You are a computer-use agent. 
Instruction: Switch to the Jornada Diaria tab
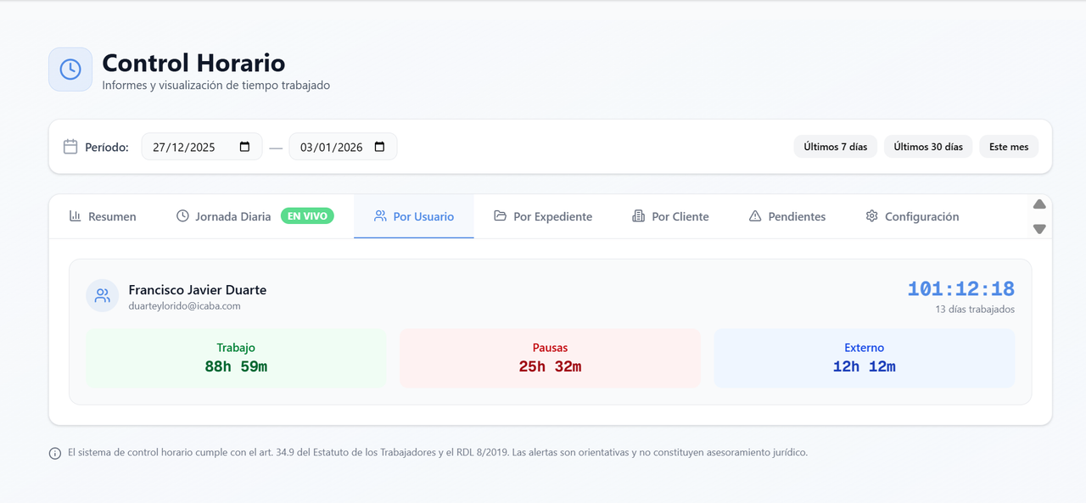[255, 216]
